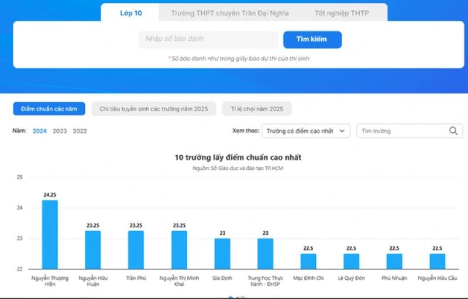Click the Nguyễn Hữu Huân bar

coord(93,250)
